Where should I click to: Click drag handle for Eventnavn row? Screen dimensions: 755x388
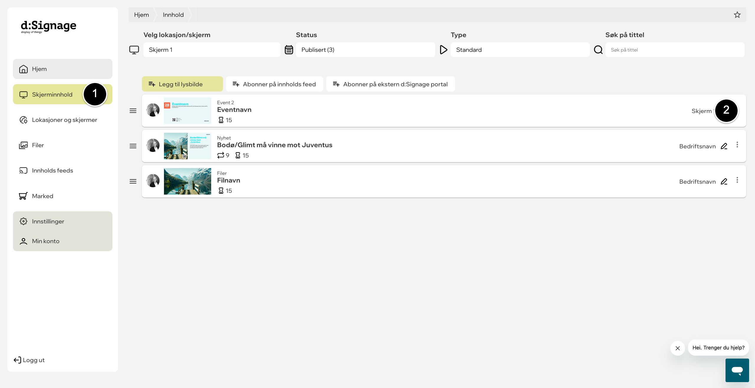coord(133,111)
